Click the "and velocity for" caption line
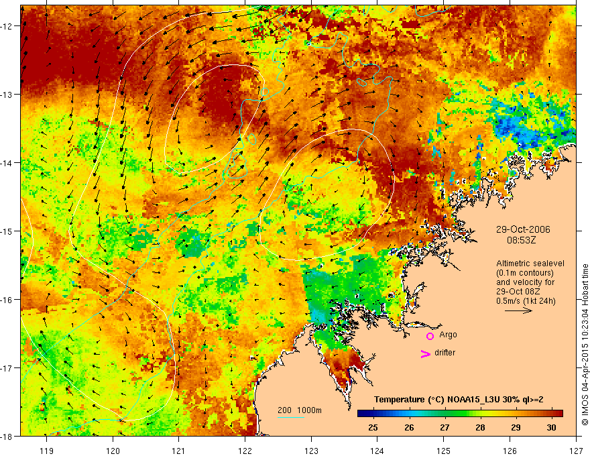590x456 pixels. tap(525, 282)
